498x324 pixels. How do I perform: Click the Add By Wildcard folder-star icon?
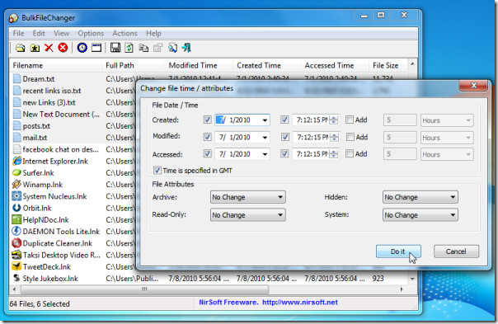click(x=35, y=48)
